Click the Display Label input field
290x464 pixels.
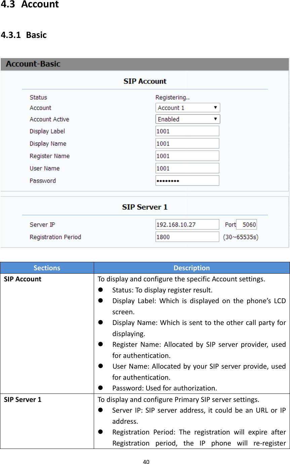click(x=187, y=131)
